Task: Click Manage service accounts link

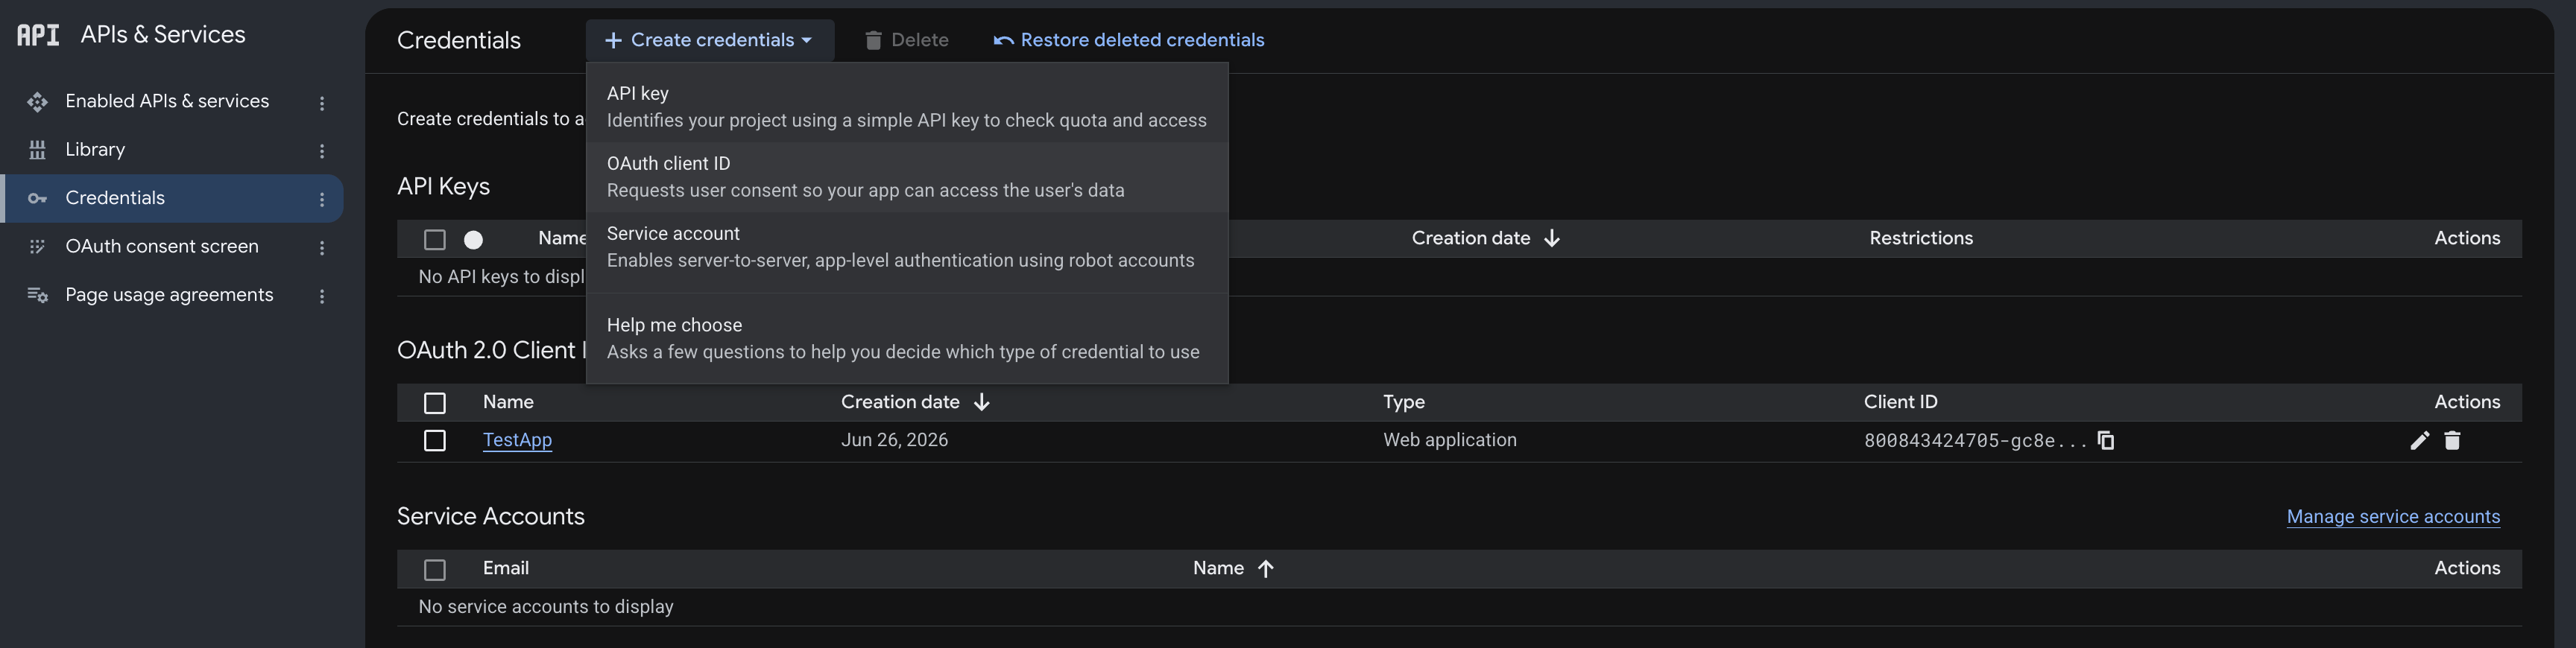Action: point(2393,517)
